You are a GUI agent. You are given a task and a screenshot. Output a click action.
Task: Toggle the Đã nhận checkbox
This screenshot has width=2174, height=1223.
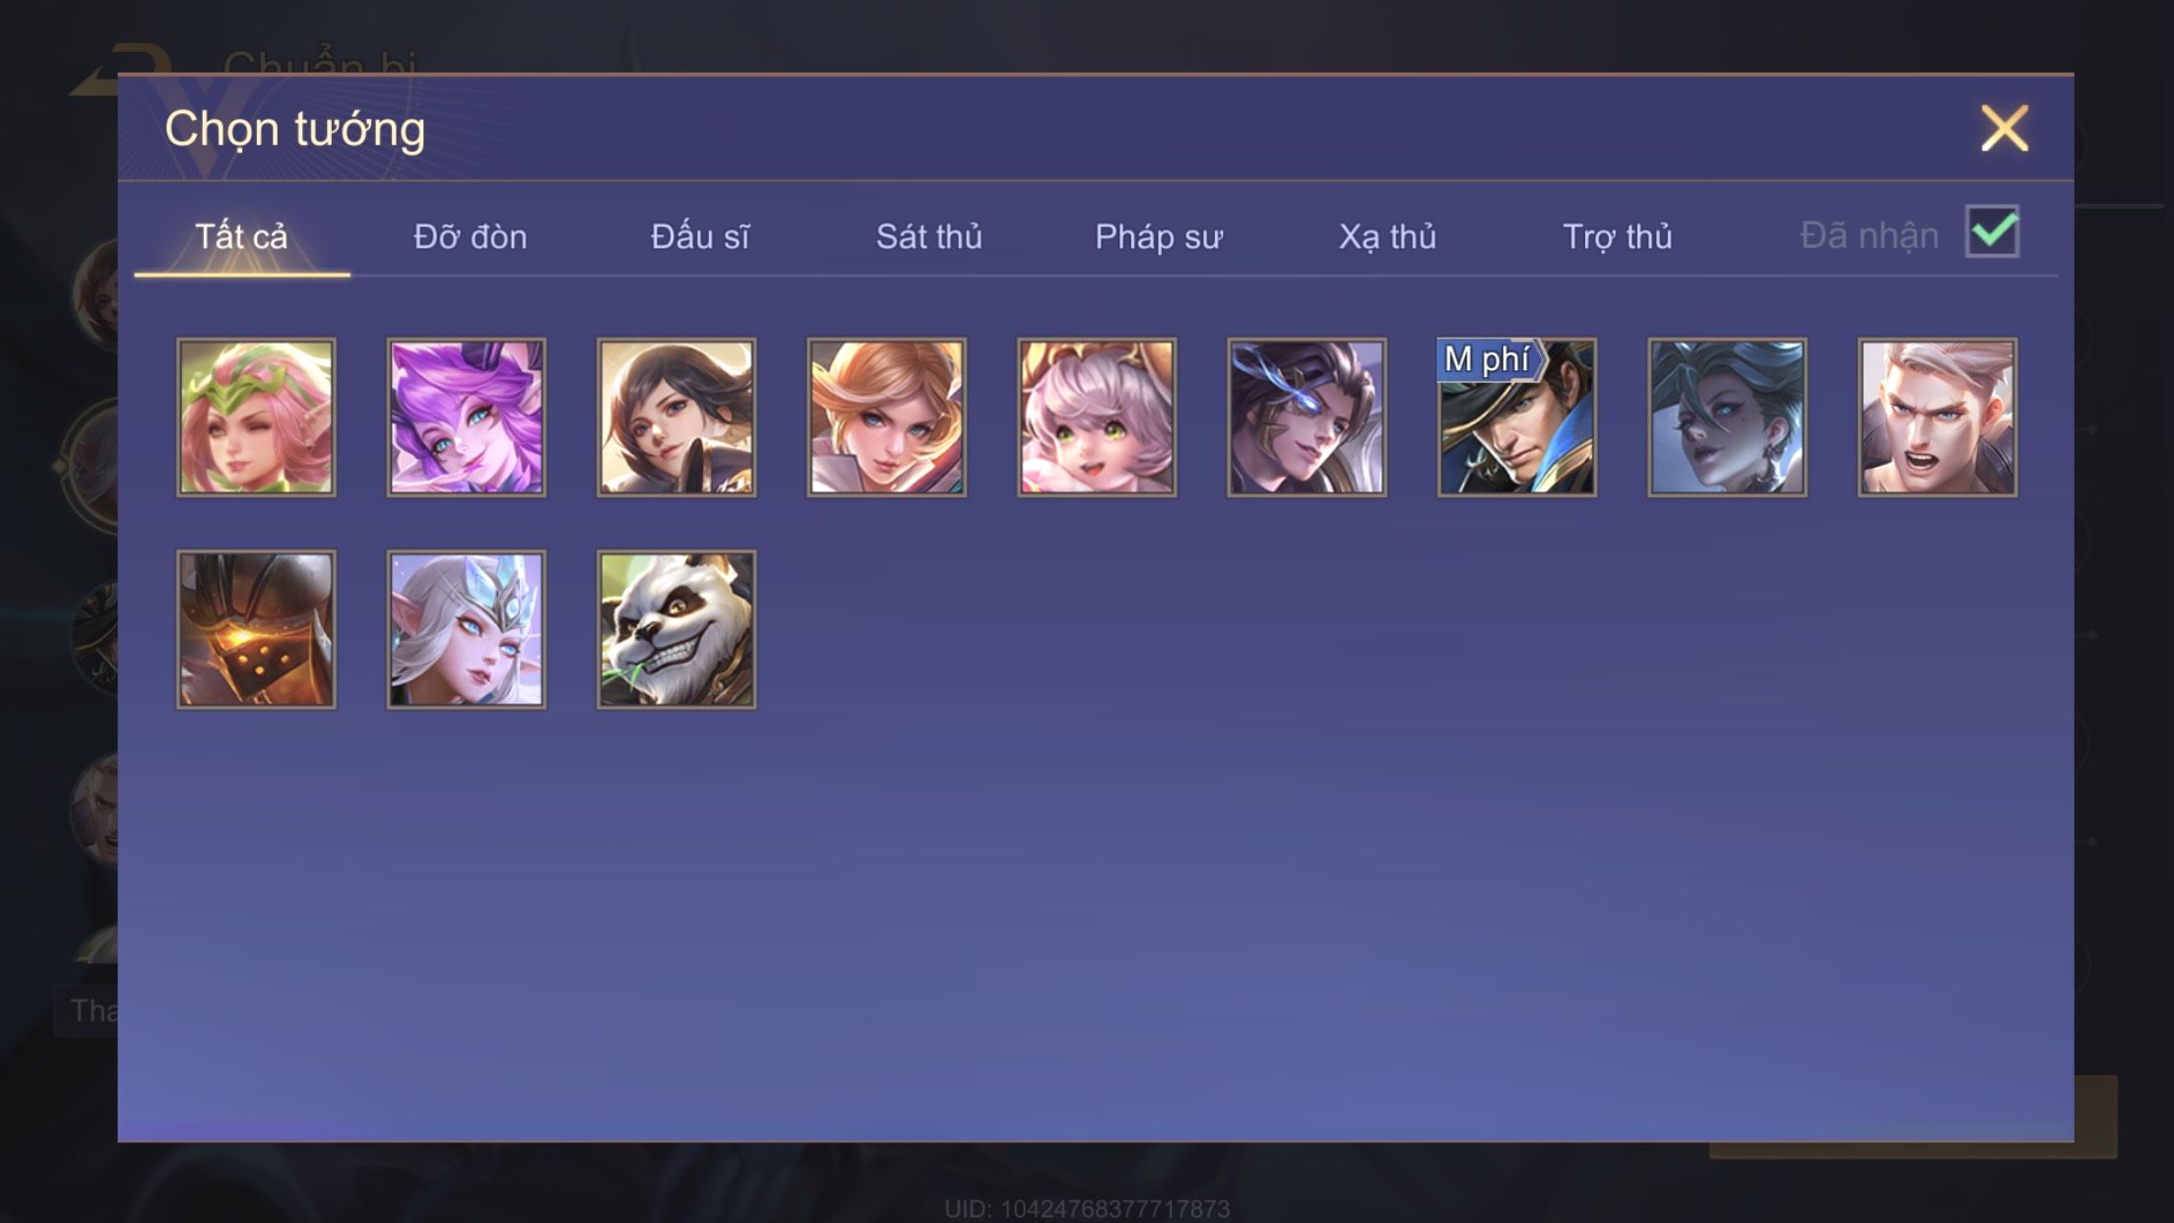pos(1992,231)
